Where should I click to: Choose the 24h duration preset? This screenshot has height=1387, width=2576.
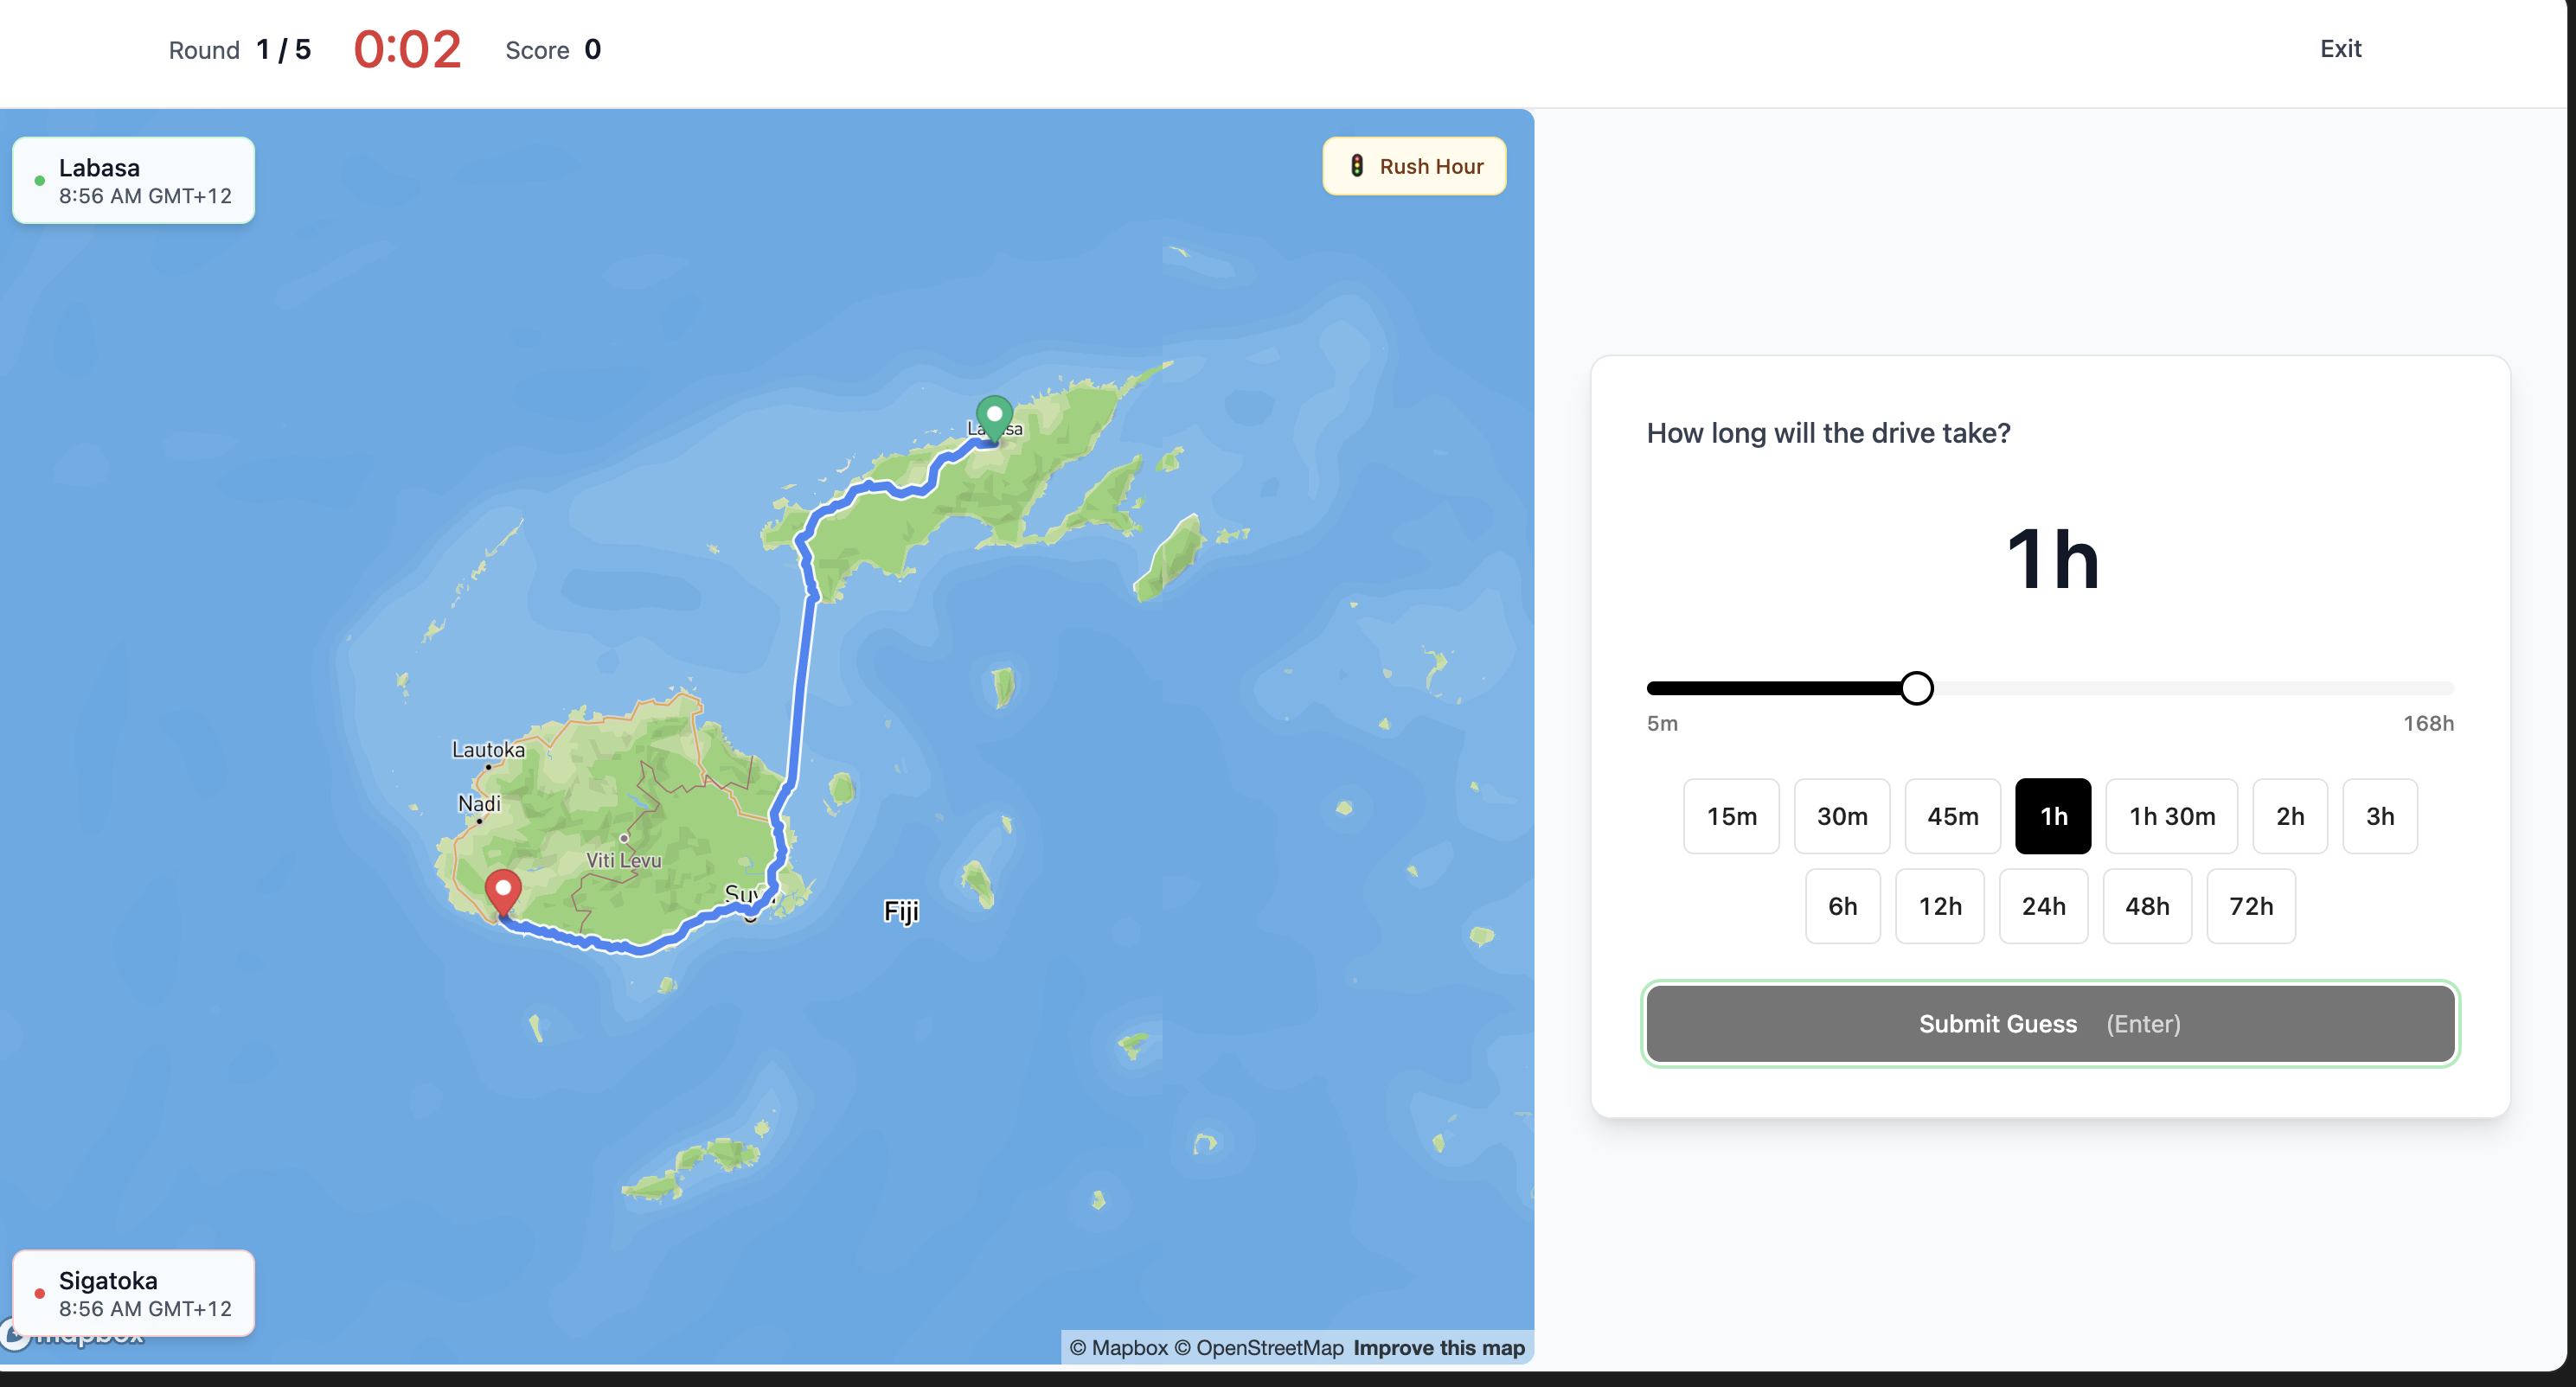pos(2042,906)
